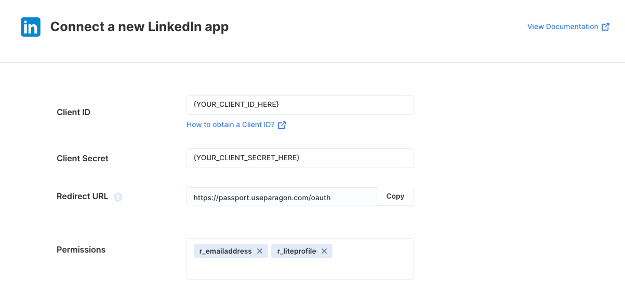
Task: Click the LinkedIn logo icon
Action: [31, 27]
